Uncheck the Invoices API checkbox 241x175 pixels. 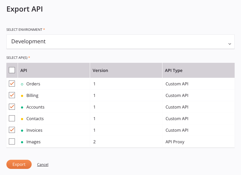tap(12, 130)
